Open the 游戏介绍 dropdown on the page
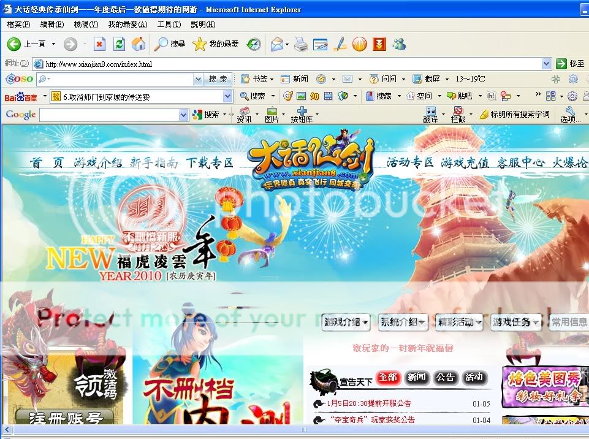Screen dimensions: 589x439 [347, 322]
